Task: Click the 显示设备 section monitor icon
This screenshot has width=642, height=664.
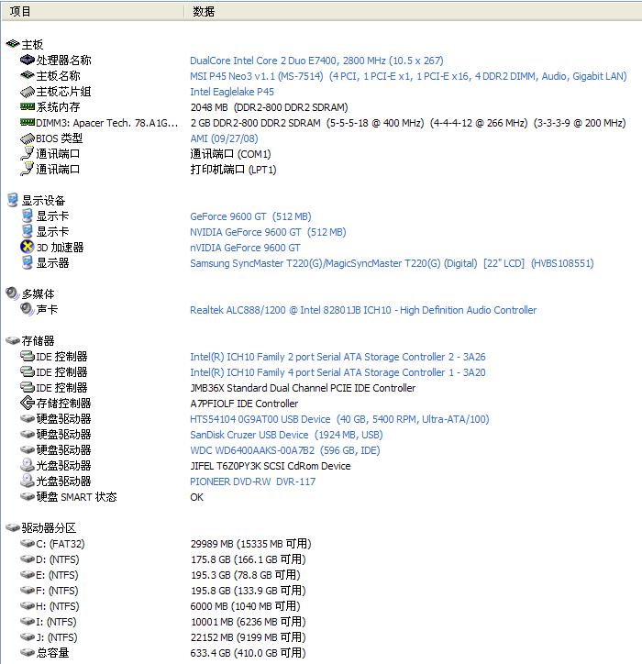Action: [13, 200]
